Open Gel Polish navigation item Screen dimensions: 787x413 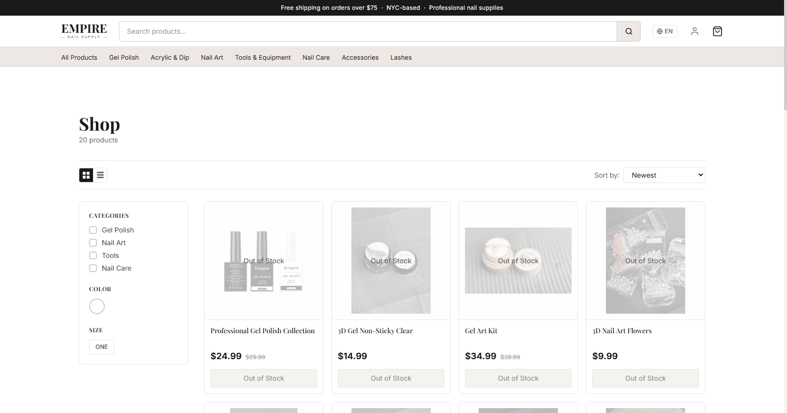tap(124, 57)
